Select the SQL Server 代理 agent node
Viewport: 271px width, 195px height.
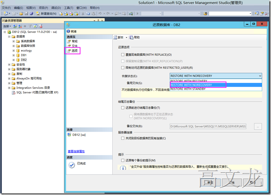[x=37, y=92]
